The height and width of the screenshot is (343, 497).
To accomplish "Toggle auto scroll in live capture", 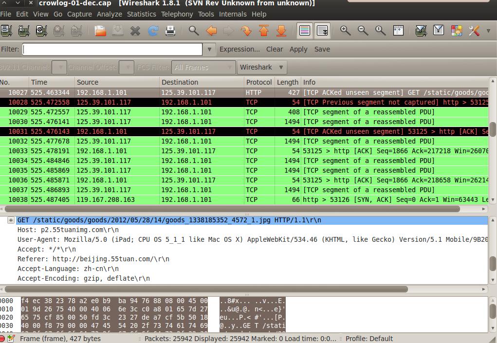I will (322, 31).
